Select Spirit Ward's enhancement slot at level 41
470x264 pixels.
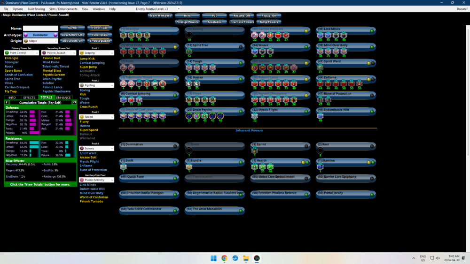(x=320, y=68)
